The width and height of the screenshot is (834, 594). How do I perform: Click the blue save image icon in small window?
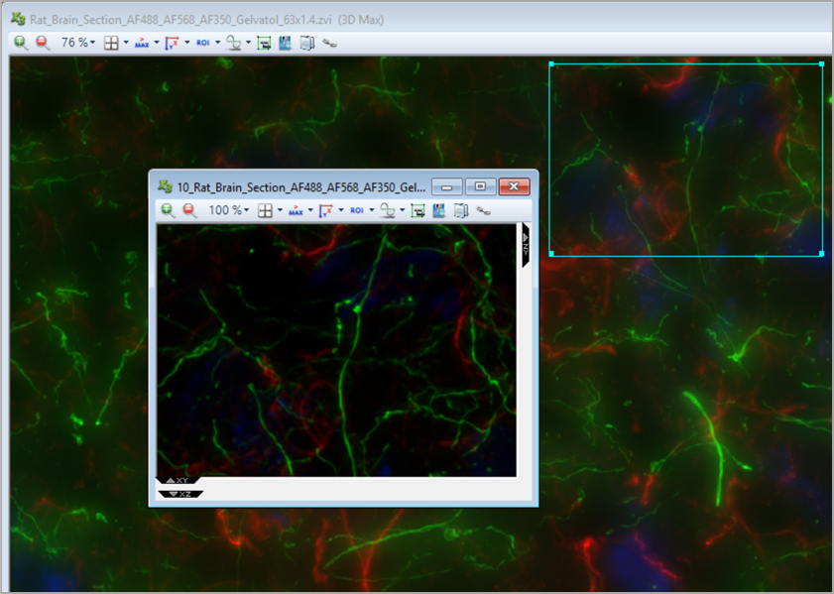tap(439, 210)
